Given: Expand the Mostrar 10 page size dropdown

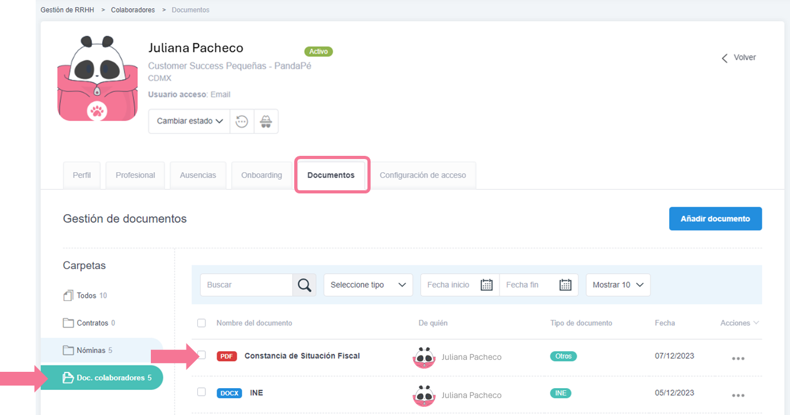Looking at the screenshot, I should 618,285.
